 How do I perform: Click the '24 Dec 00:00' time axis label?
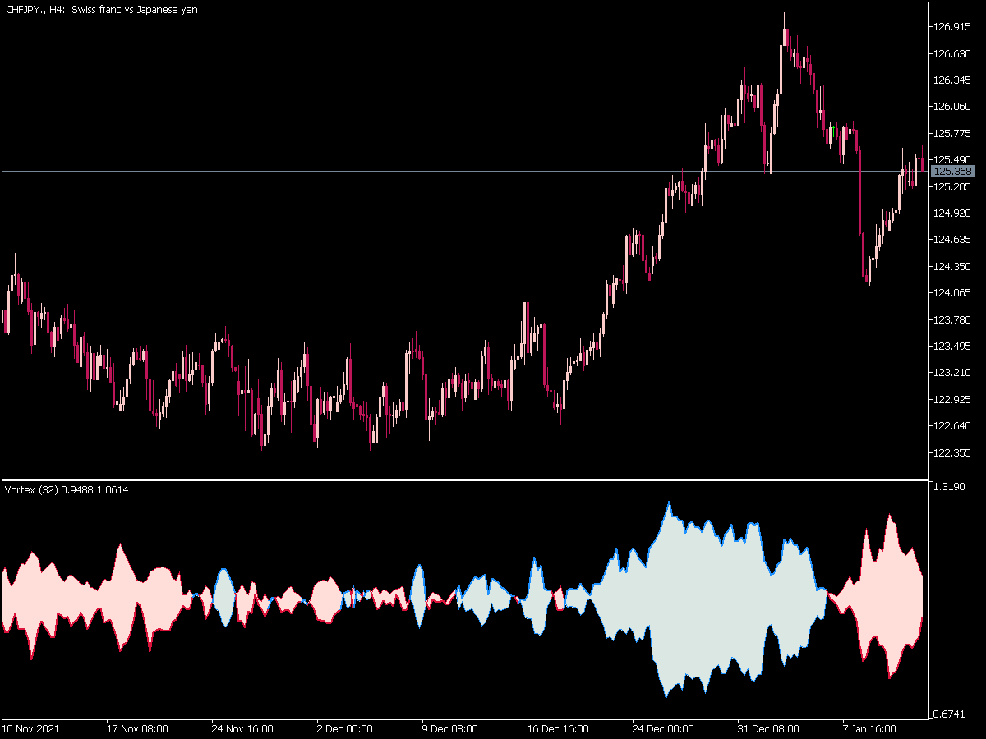[x=663, y=729]
